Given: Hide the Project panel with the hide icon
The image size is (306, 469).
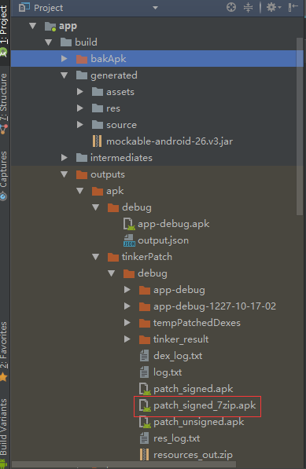Looking at the screenshot, I should pyautogui.click(x=293, y=7).
